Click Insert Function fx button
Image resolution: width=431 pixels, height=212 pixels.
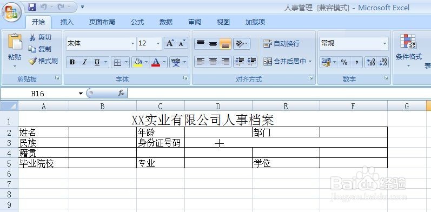point(121,94)
